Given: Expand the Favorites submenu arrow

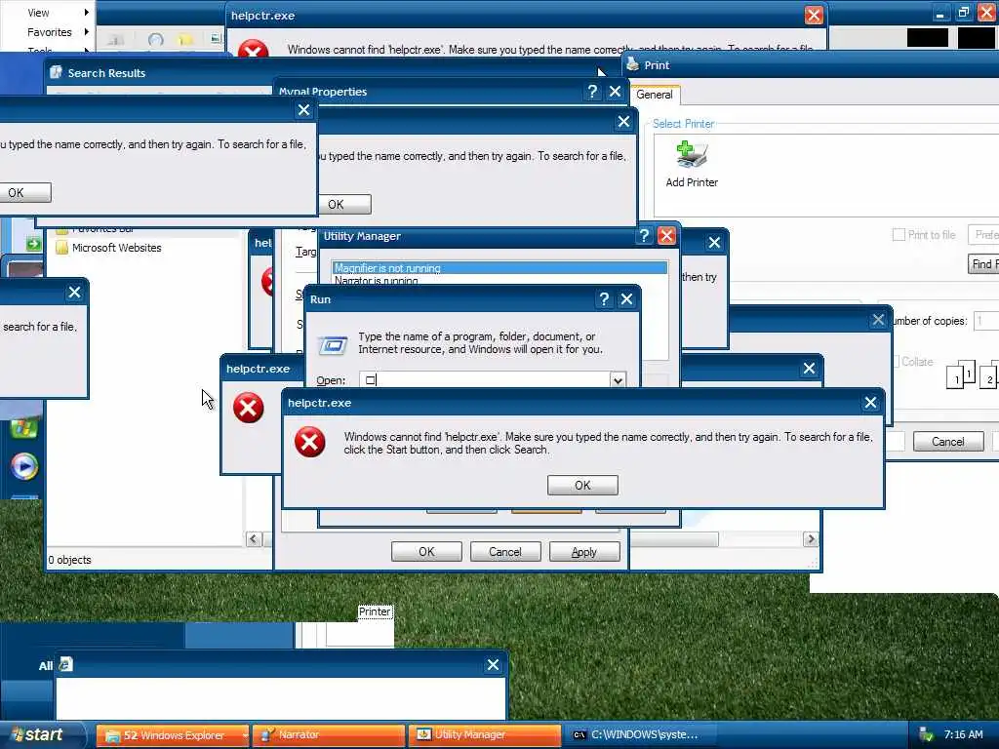Looking at the screenshot, I should 86,31.
